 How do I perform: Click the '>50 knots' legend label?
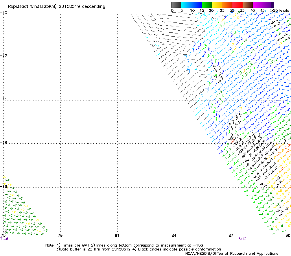tap(280, 11)
